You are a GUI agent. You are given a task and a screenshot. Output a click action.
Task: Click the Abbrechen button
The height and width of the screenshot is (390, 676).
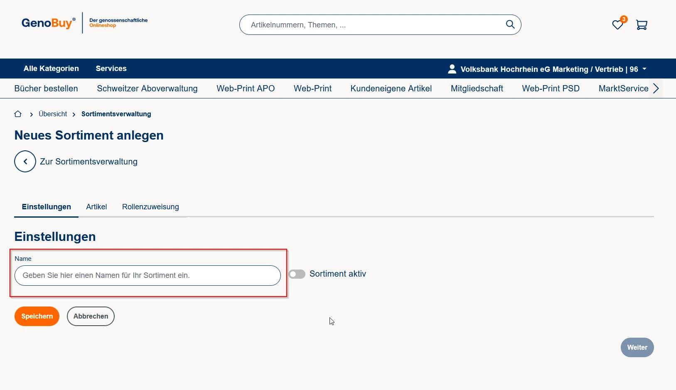[x=91, y=316]
